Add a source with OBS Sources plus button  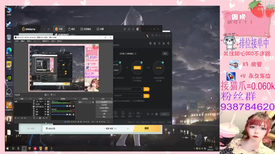(34, 118)
